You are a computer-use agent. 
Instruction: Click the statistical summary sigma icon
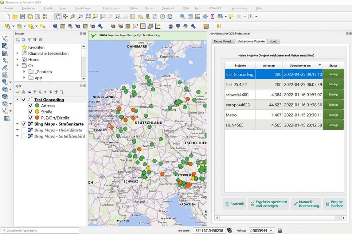[212, 16]
